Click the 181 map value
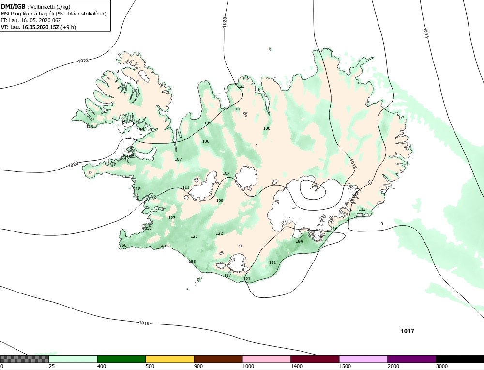 click(272, 262)
